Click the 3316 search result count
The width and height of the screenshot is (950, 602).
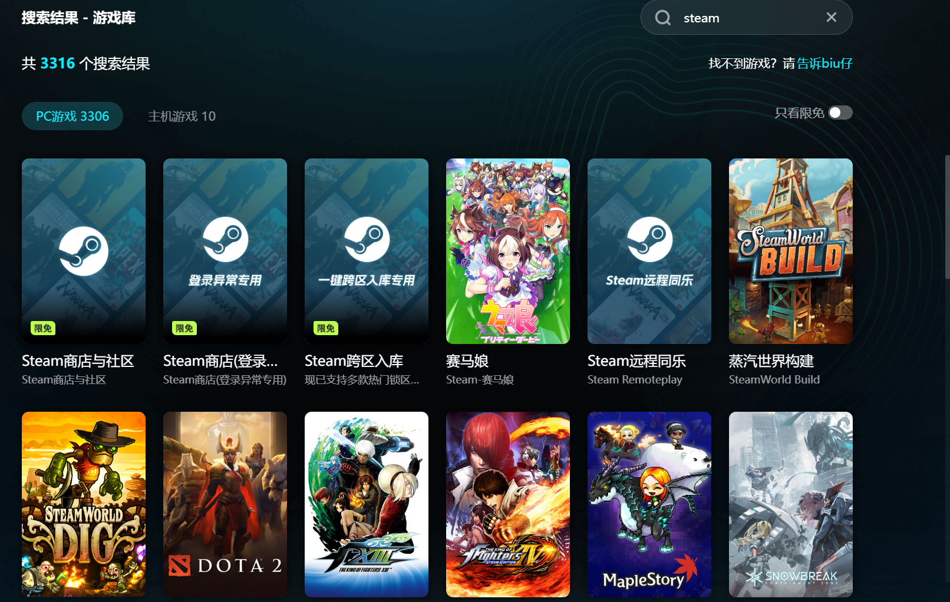(x=58, y=64)
